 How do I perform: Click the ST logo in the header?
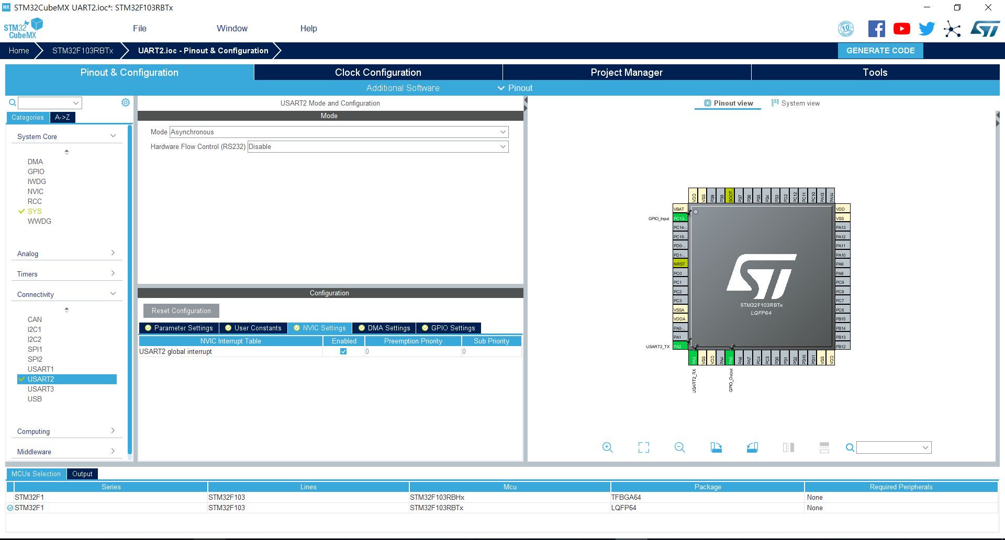[985, 29]
